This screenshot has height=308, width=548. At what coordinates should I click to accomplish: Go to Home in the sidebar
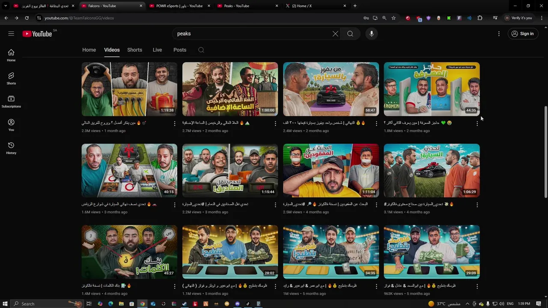click(11, 55)
